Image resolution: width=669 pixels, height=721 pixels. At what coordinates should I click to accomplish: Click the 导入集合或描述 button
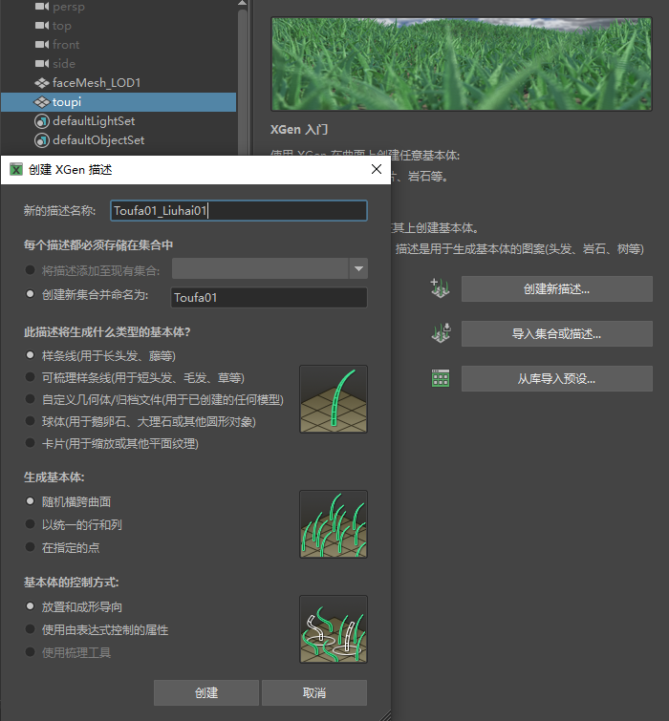[556, 334]
